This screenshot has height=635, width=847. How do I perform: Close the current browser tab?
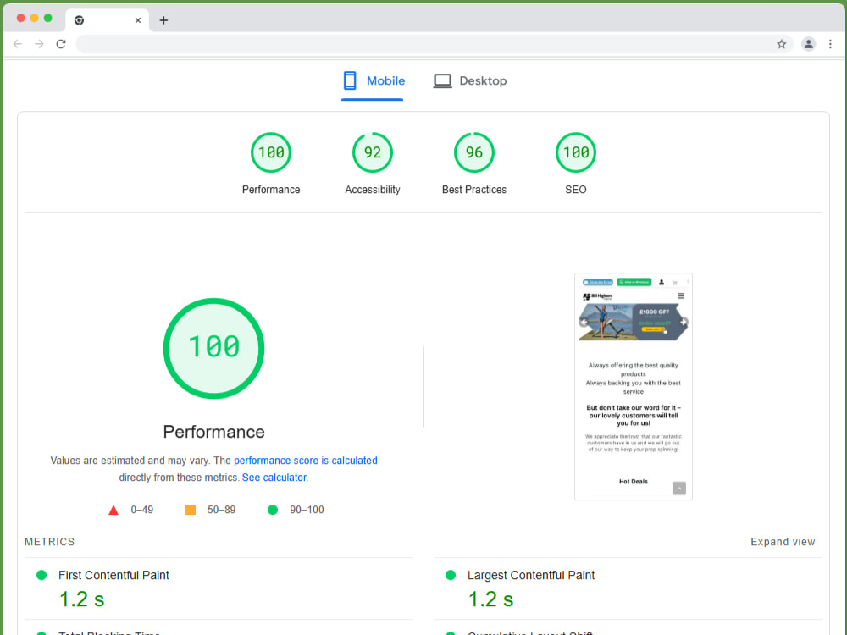(138, 20)
